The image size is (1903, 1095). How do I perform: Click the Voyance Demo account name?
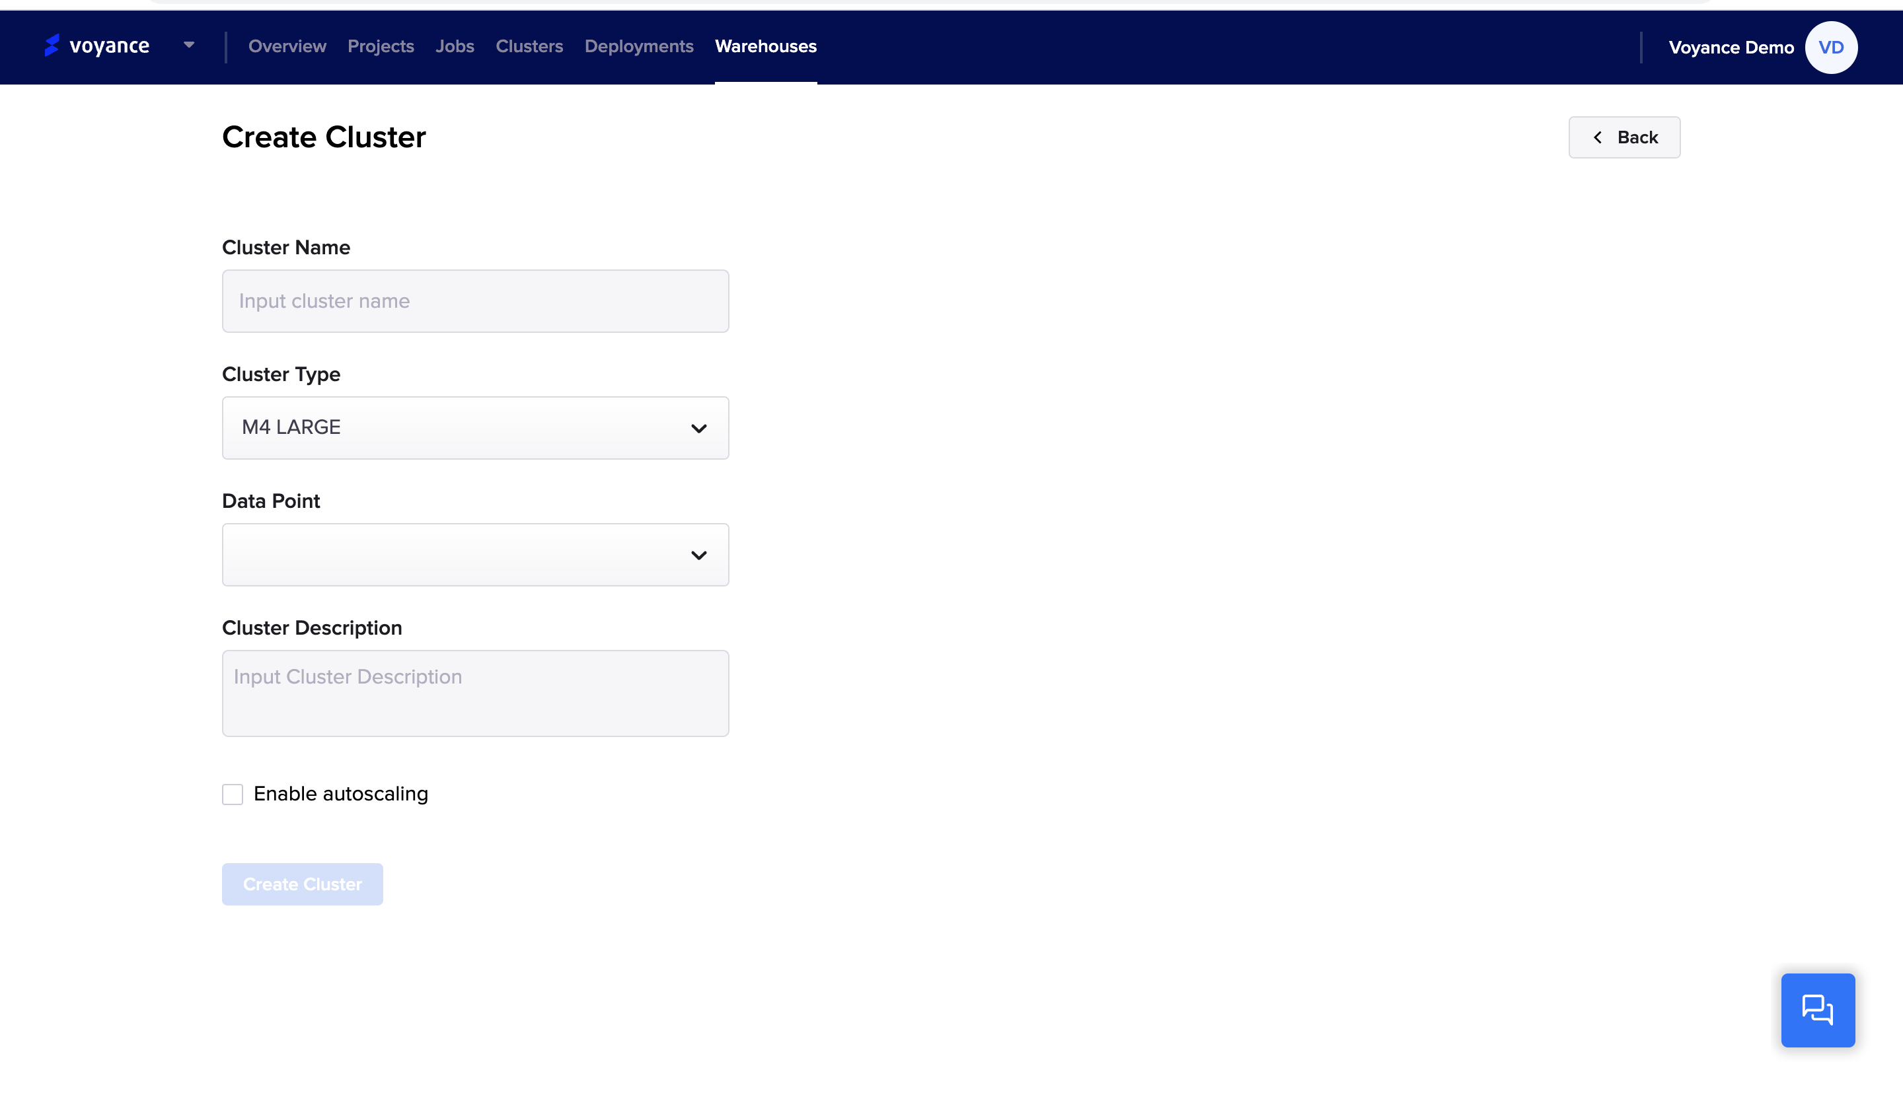(1731, 48)
